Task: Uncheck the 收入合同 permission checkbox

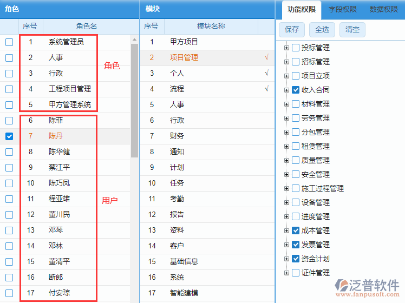Action: [296, 90]
